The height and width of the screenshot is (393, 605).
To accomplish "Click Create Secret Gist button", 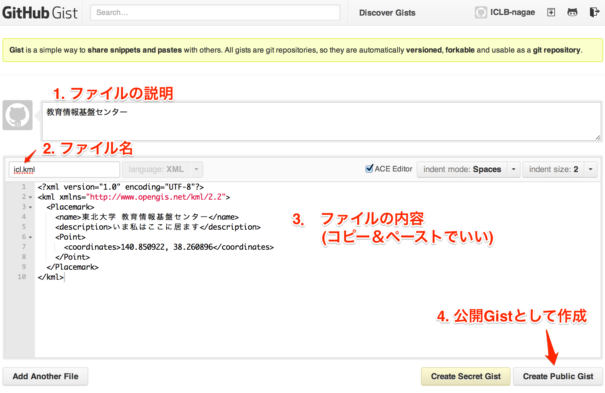I will 466,376.
